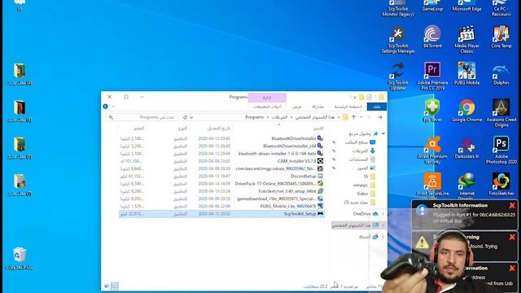Click the blue Explorer help icon
The image size is (521, 293).
[x=105, y=107]
